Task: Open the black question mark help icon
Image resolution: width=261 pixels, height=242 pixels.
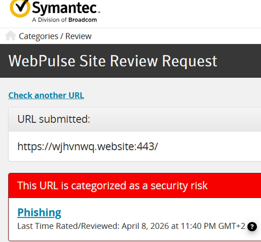Action: tap(252, 227)
